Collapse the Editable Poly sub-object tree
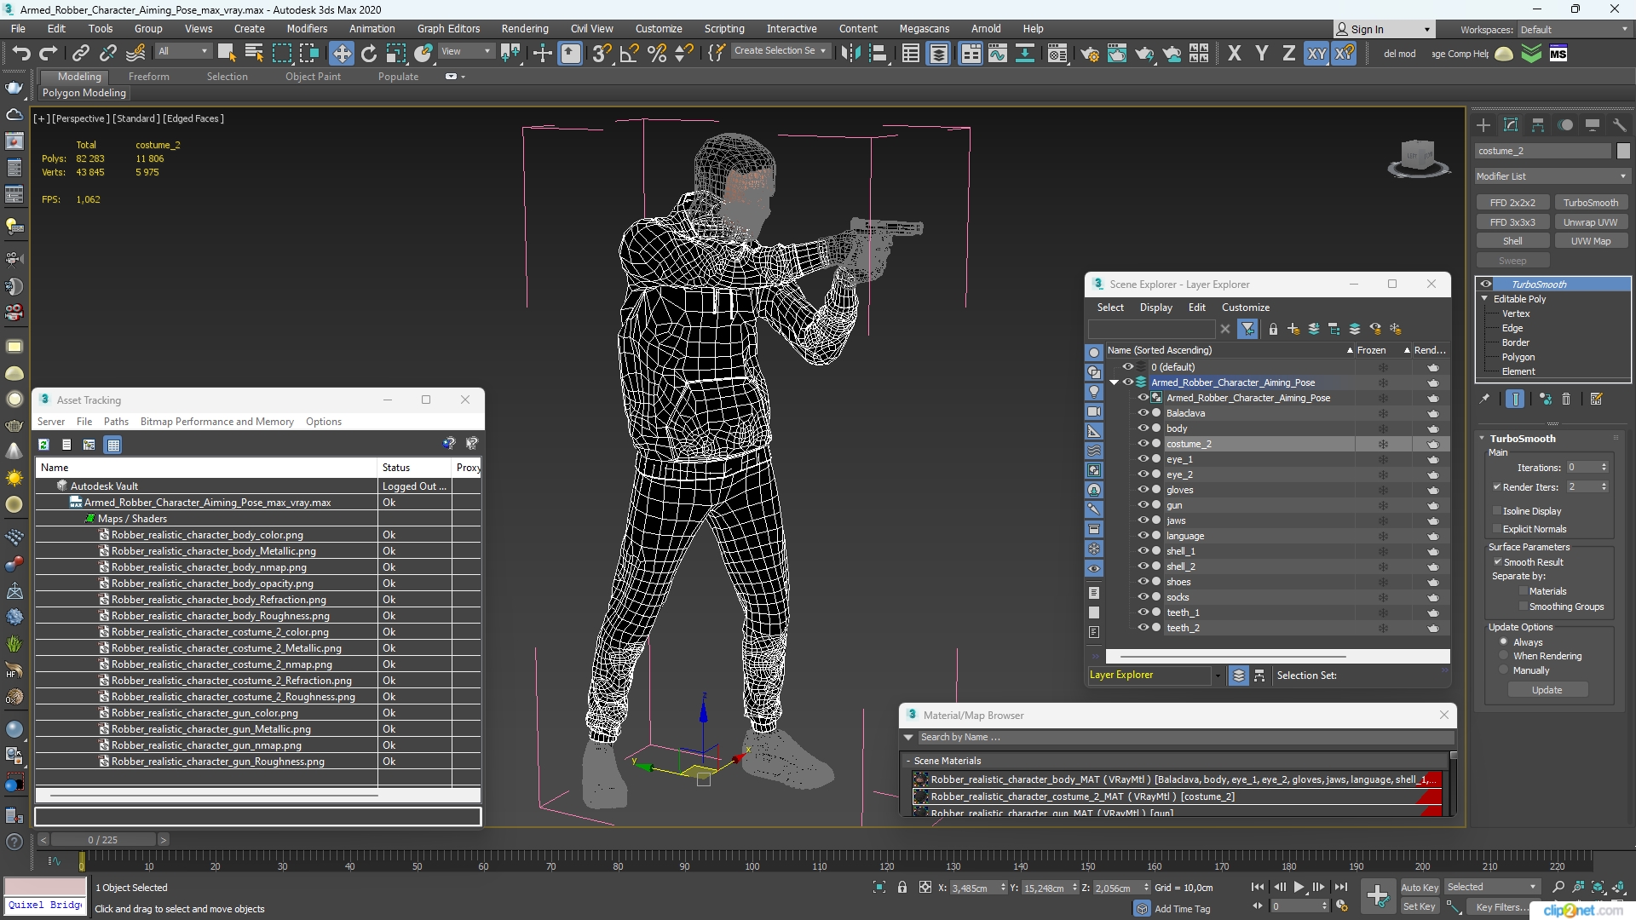Viewport: 1636px width, 920px height. tap(1485, 299)
